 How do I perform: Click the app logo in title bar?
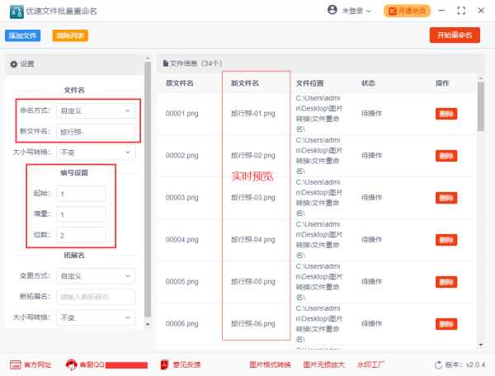pyautogui.click(x=12, y=11)
